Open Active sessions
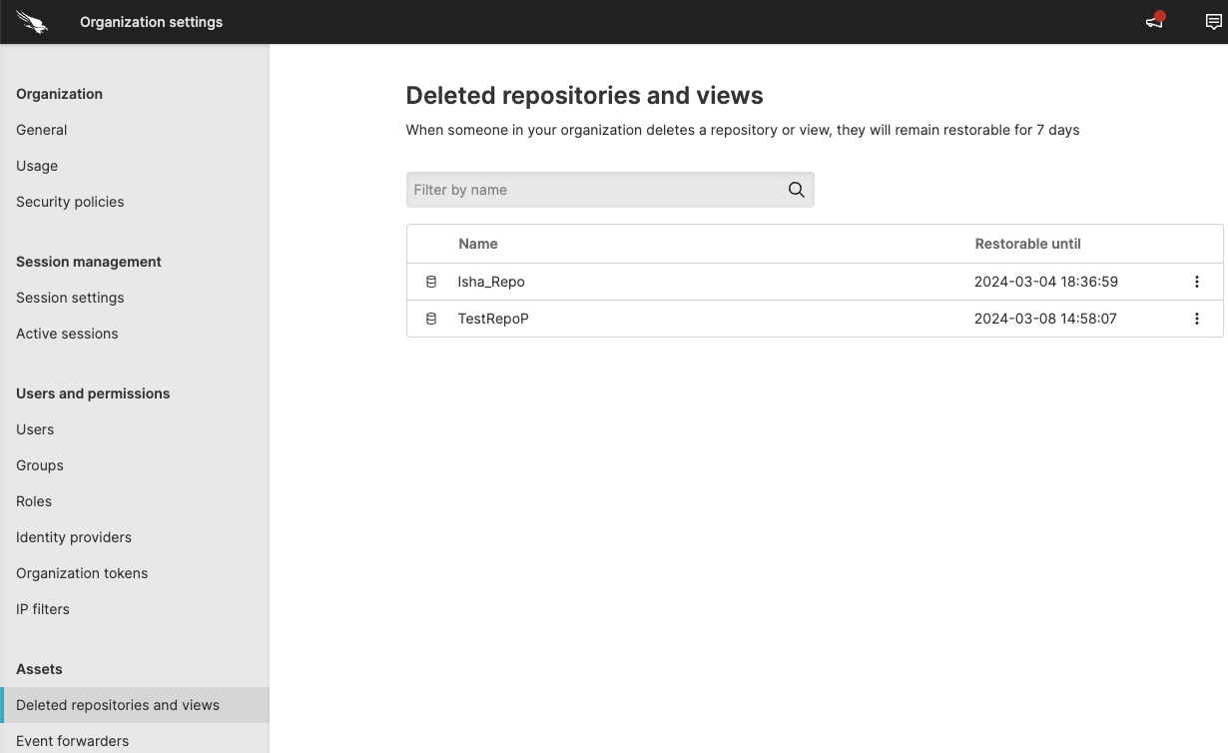The width and height of the screenshot is (1228, 753). [67, 334]
